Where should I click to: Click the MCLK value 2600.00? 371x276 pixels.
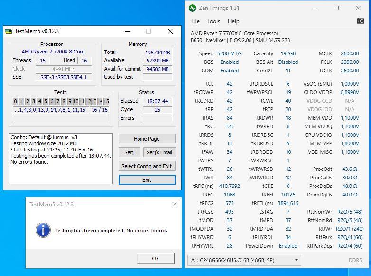point(350,53)
